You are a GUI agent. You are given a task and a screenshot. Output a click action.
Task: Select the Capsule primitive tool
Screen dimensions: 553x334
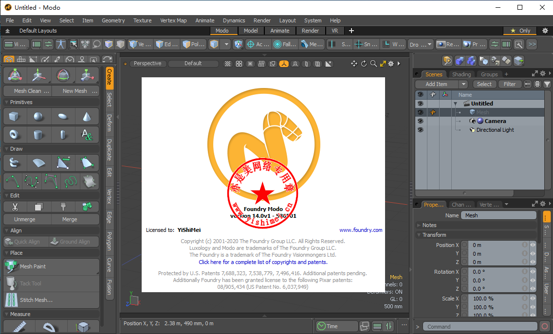pyautogui.click(x=63, y=135)
